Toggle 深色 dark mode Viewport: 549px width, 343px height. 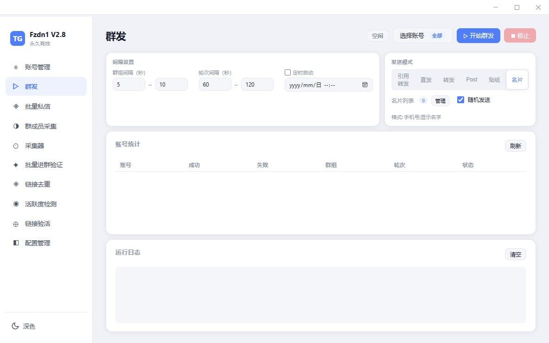(x=24, y=326)
